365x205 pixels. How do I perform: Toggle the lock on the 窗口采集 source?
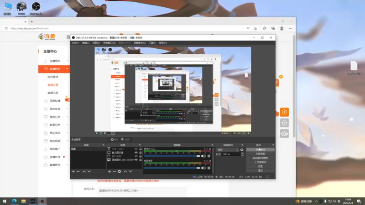pos(141,156)
